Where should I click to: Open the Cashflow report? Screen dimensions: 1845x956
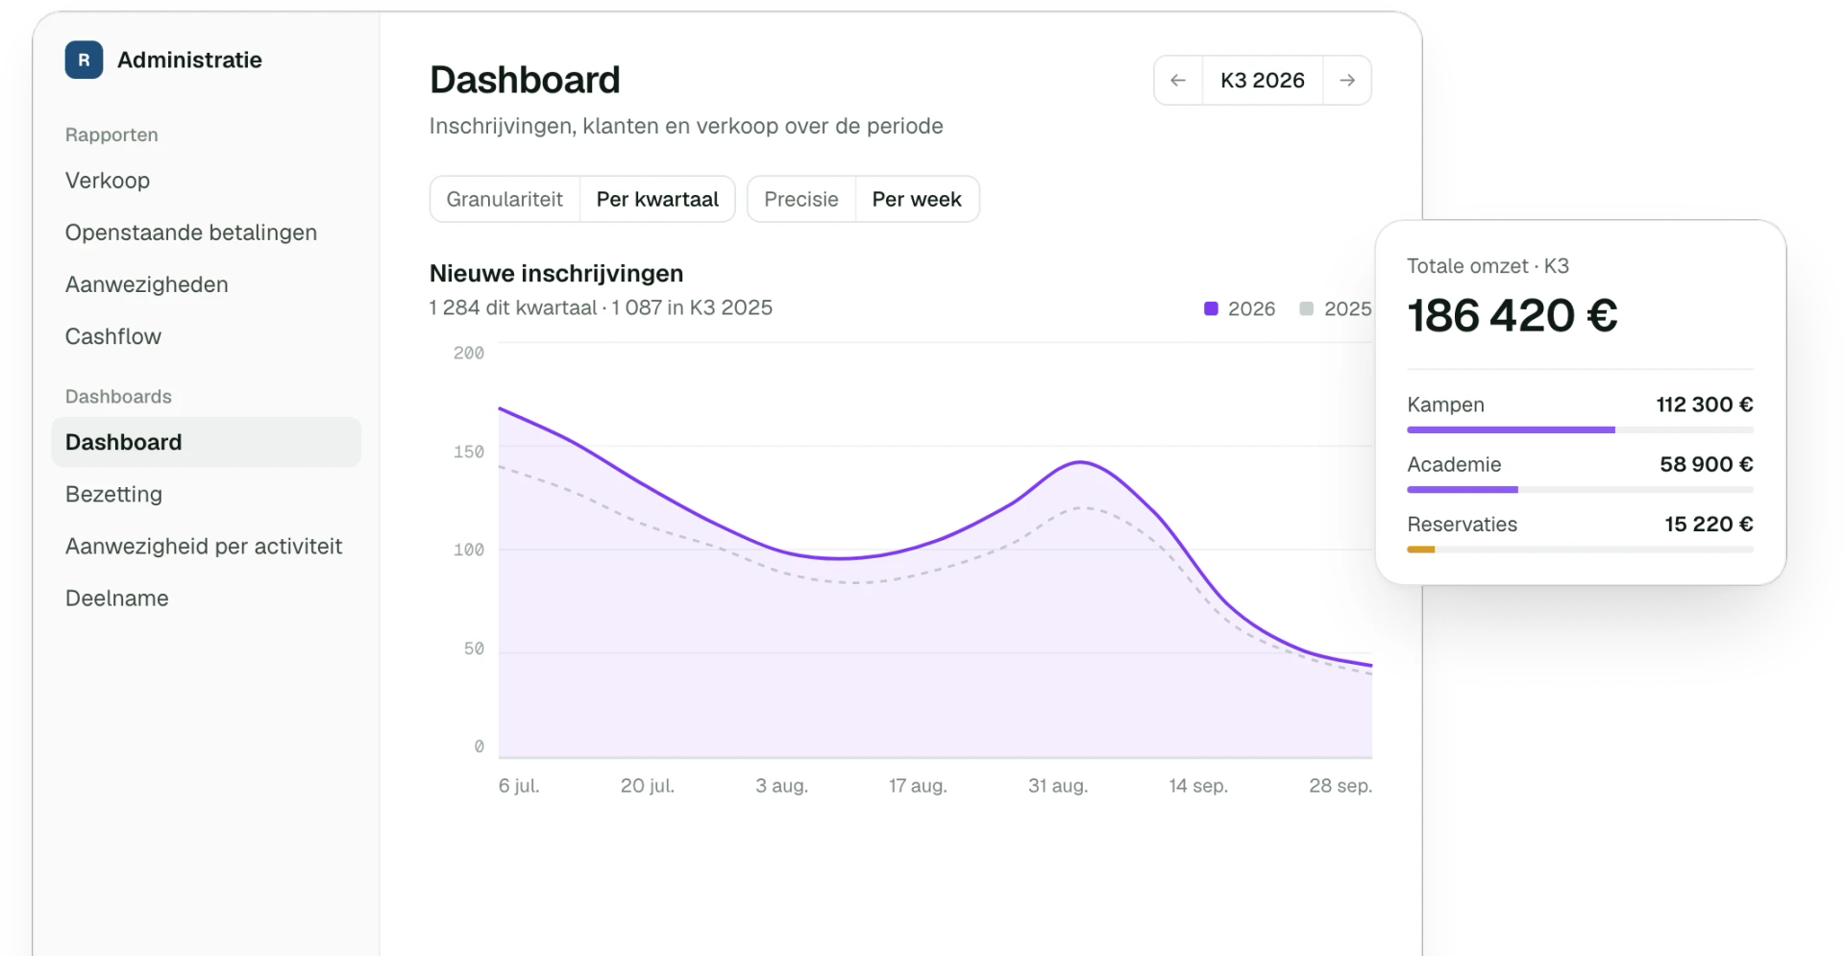point(113,336)
